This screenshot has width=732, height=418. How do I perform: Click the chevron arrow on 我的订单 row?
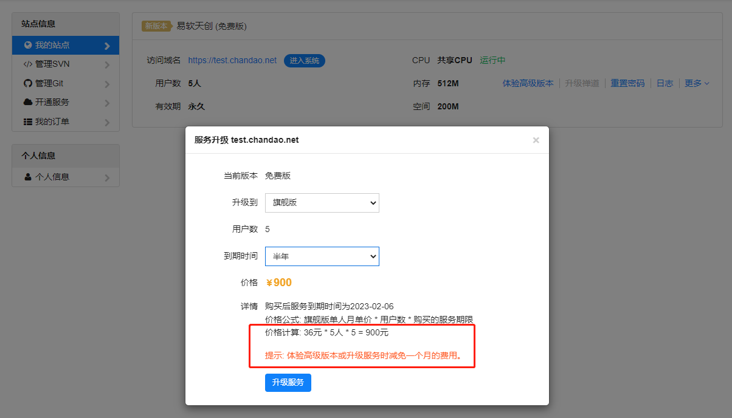pyautogui.click(x=107, y=122)
